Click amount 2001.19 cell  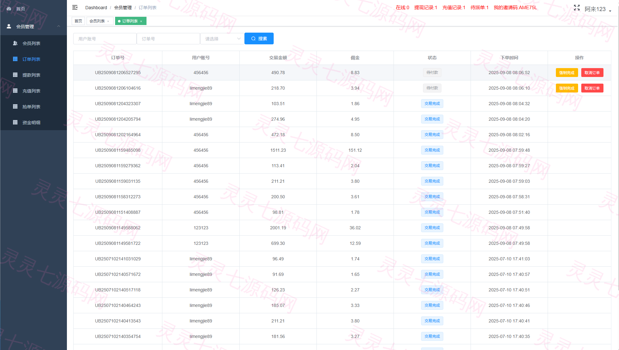click(x=278, y=228)
